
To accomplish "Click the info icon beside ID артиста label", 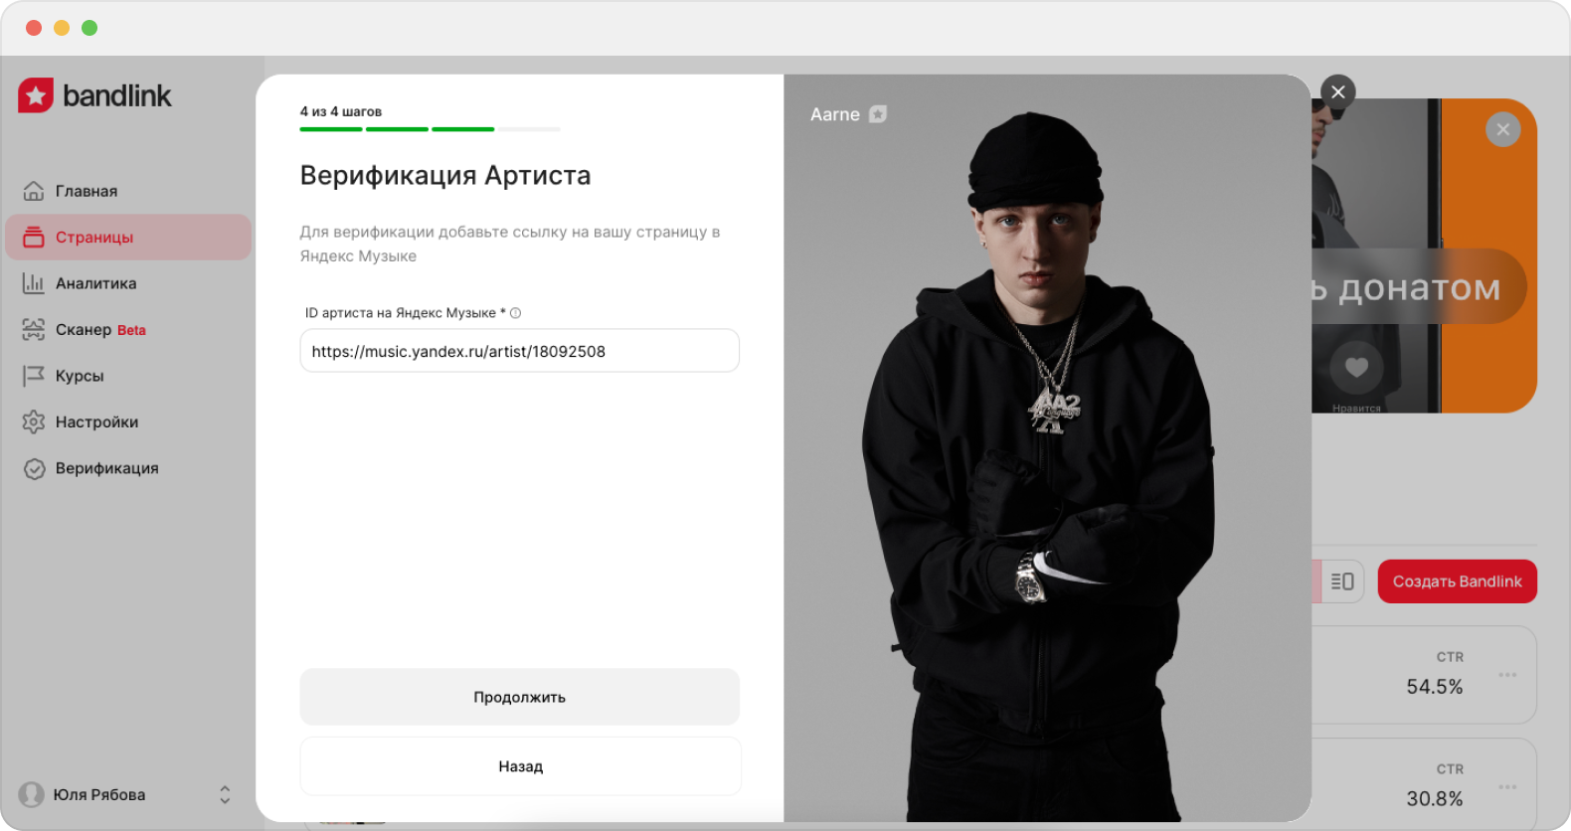I will coord(515,313).
